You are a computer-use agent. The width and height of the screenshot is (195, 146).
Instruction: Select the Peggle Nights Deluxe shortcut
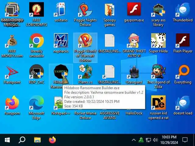coord(85,9)
